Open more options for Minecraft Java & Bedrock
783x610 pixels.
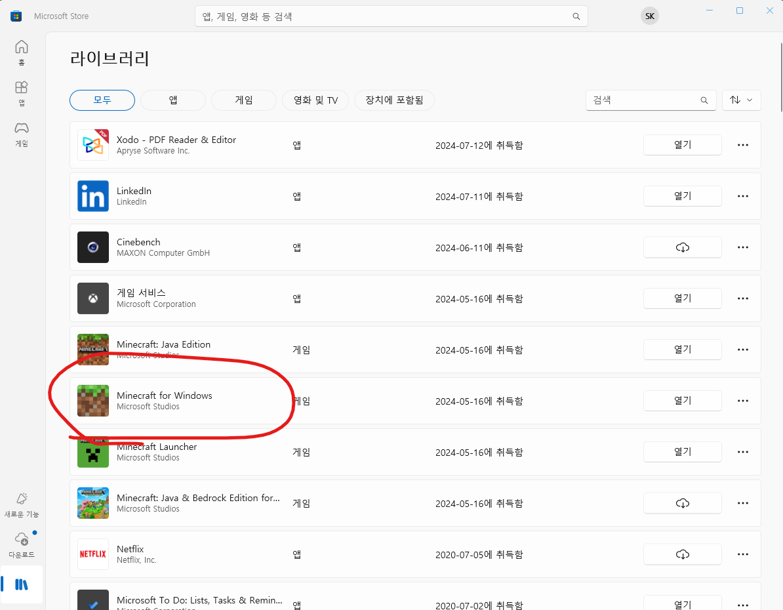coord(742,503)
